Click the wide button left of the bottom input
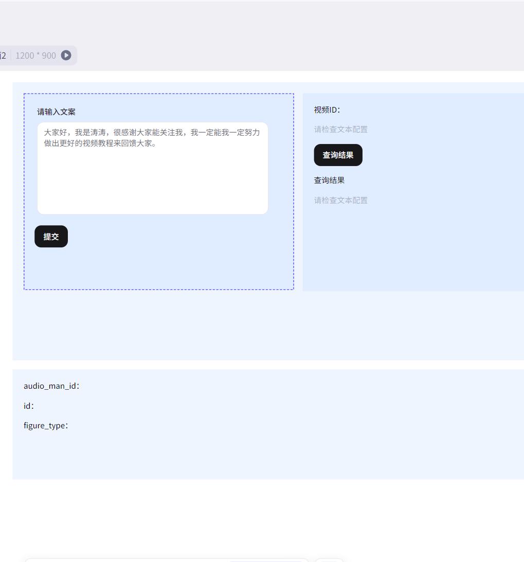The image size is (524, 562). point(268,561)
